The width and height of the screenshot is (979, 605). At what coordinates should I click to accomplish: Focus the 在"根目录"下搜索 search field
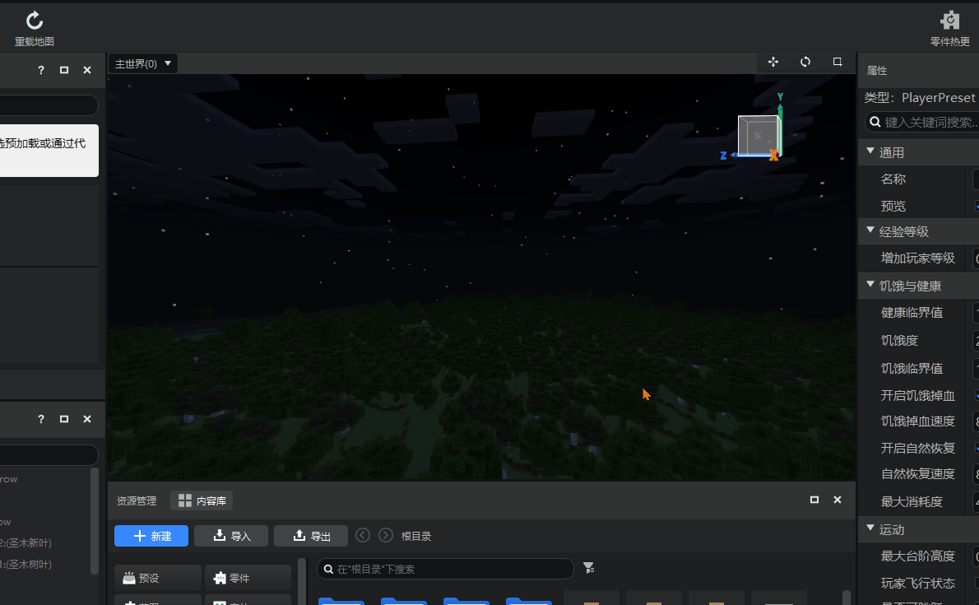(445, 569)
